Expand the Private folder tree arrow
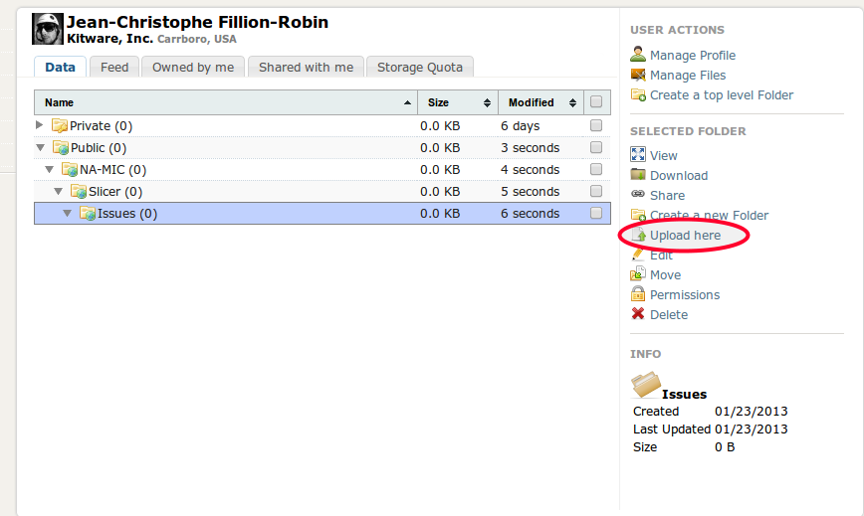 click(40, 125)
